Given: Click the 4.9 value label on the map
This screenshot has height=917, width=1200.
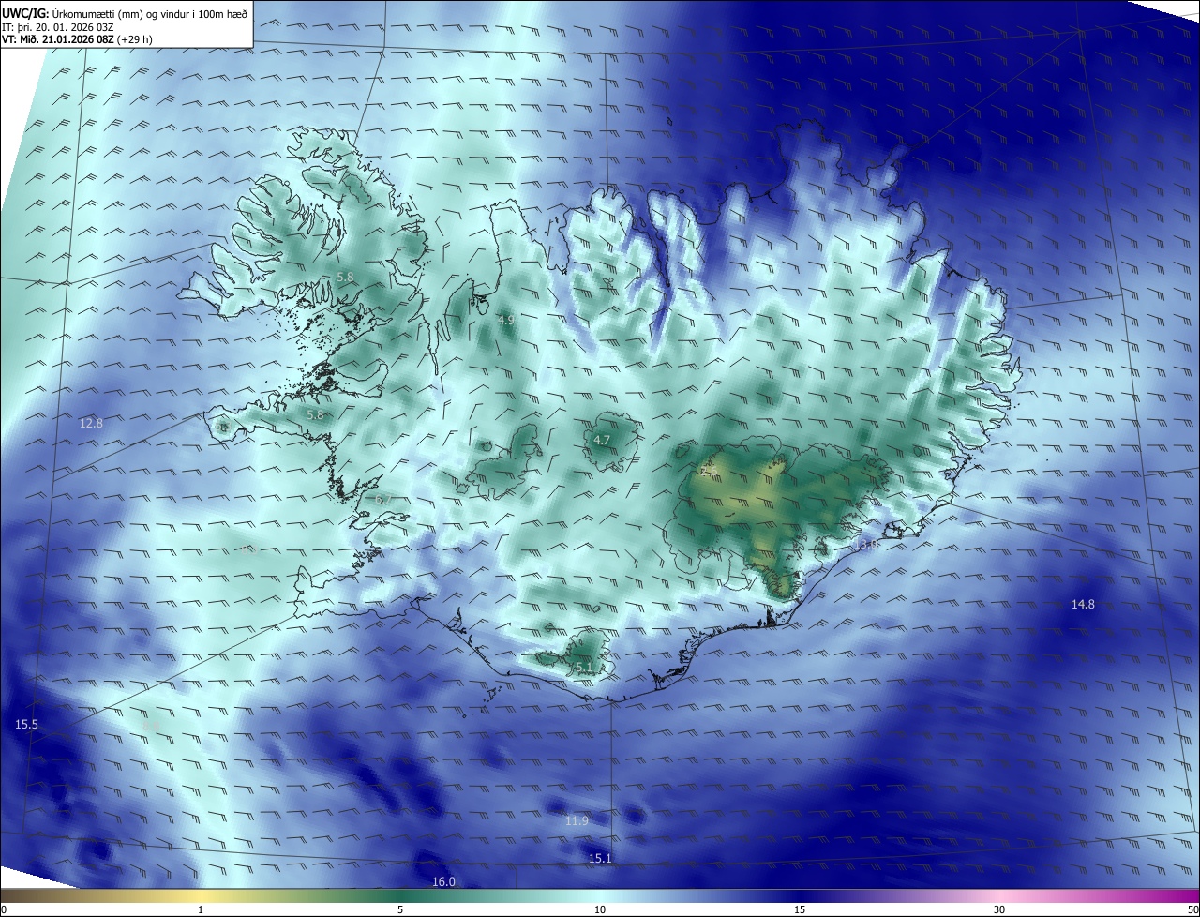Looking at the screenshot, I should 506,321.
